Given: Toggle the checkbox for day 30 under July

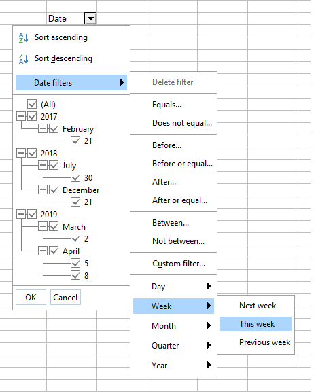Looking at the screenshot, I should [x=75, y=177].
